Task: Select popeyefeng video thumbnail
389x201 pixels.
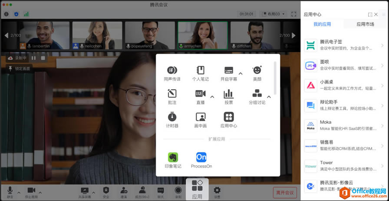Action: (150, 35)
